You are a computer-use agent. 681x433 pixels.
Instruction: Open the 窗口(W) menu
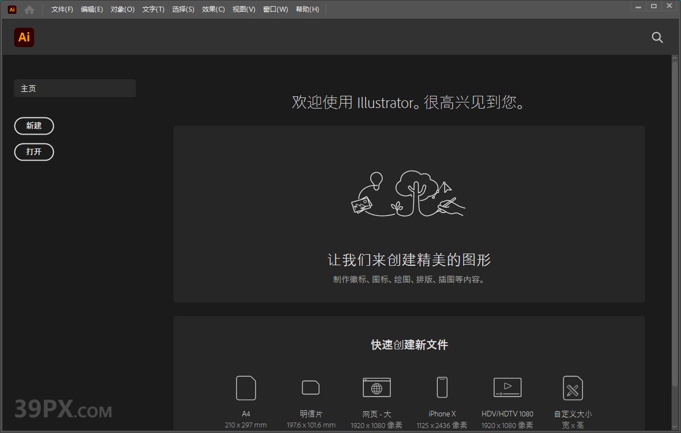tap(275, 9)
